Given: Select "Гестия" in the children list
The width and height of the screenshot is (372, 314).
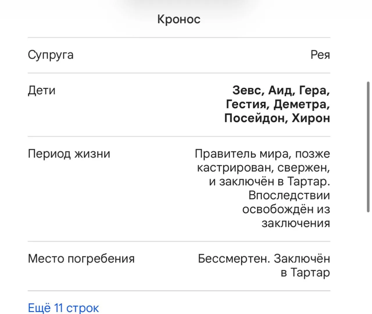Looking at the screenshot, I should pyautogui.click(x=246, y=104).
